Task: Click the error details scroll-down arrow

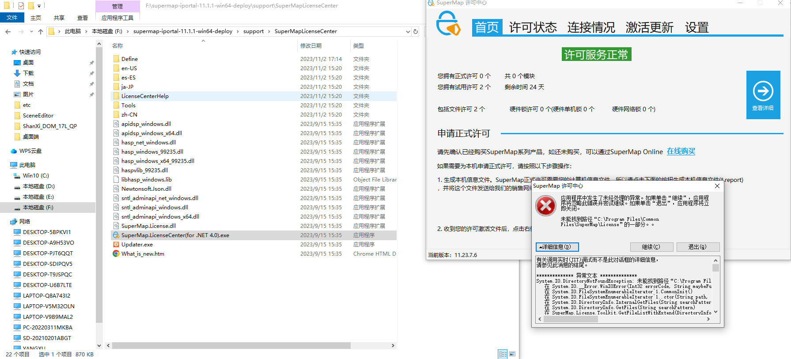Action: [715, 312]
